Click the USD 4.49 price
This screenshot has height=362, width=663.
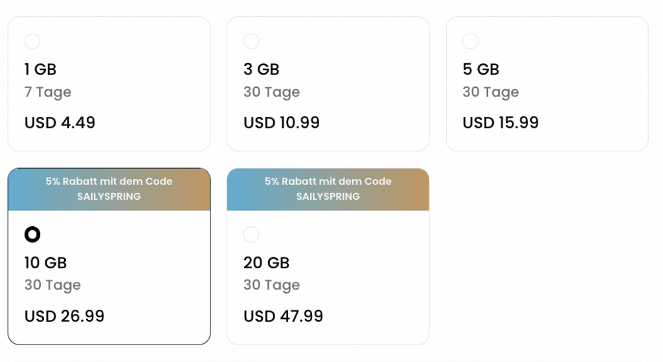(x=60, y=123)
